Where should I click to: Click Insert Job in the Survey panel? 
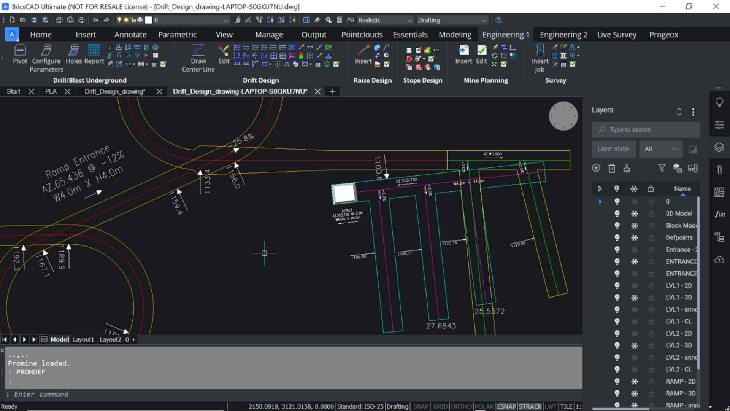(x=540, y=57)
